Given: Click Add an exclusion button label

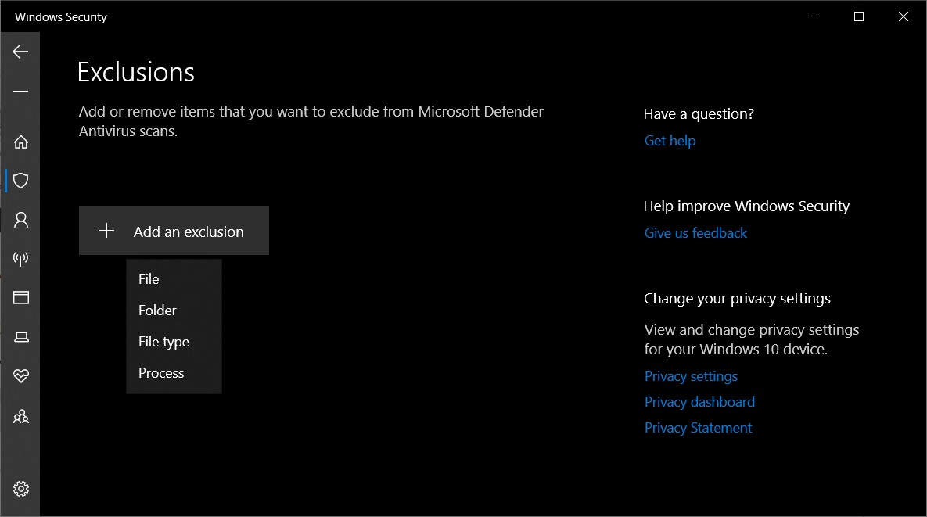Looking at the screenshot, I should click(x=189, y=232).
